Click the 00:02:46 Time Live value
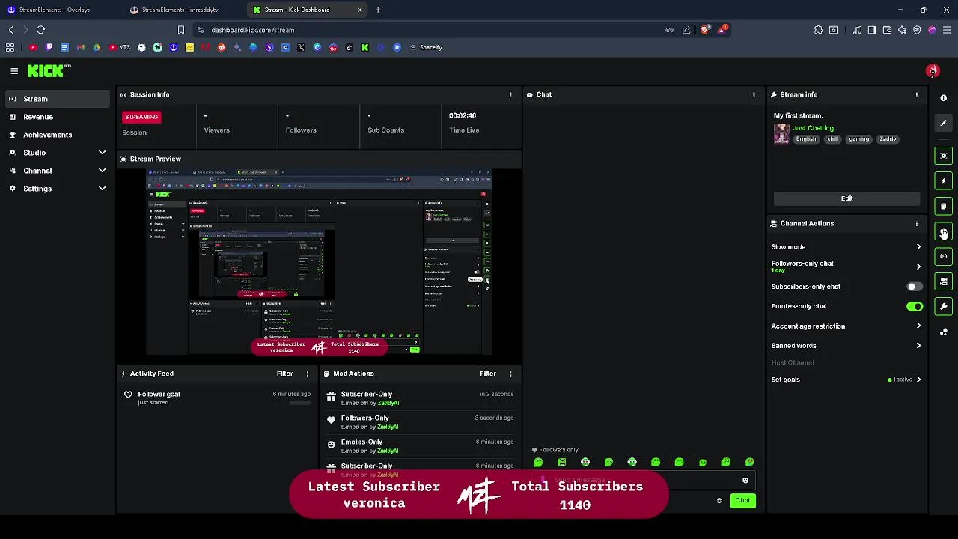The image size is (958, 539). (463, 116)
